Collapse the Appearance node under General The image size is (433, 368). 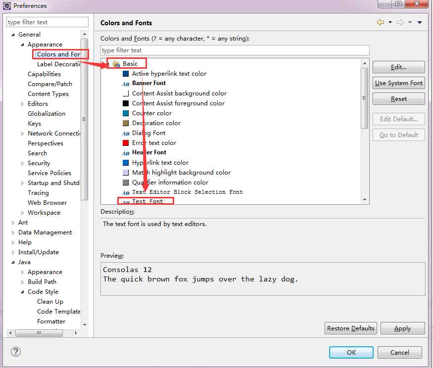tap(22, 45)
